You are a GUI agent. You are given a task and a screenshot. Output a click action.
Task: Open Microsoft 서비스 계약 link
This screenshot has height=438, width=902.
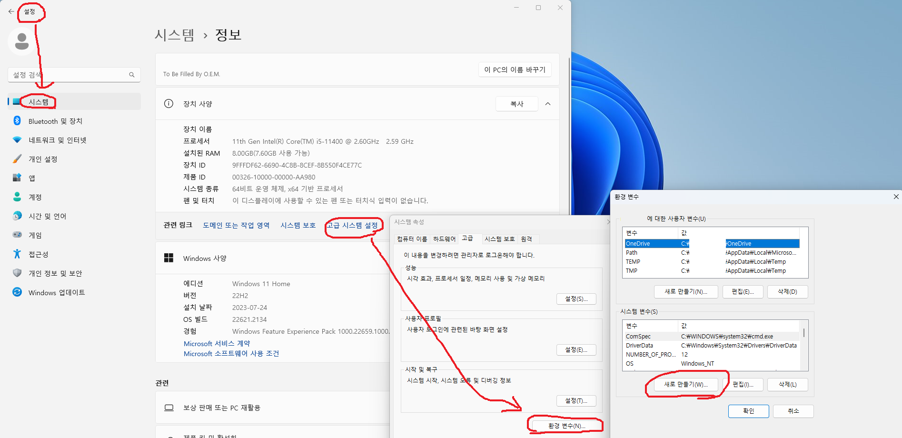tap(217, 343)
